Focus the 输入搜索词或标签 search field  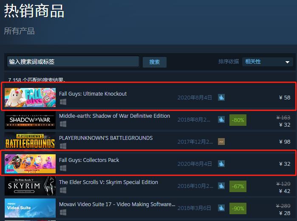pos(73,62)
